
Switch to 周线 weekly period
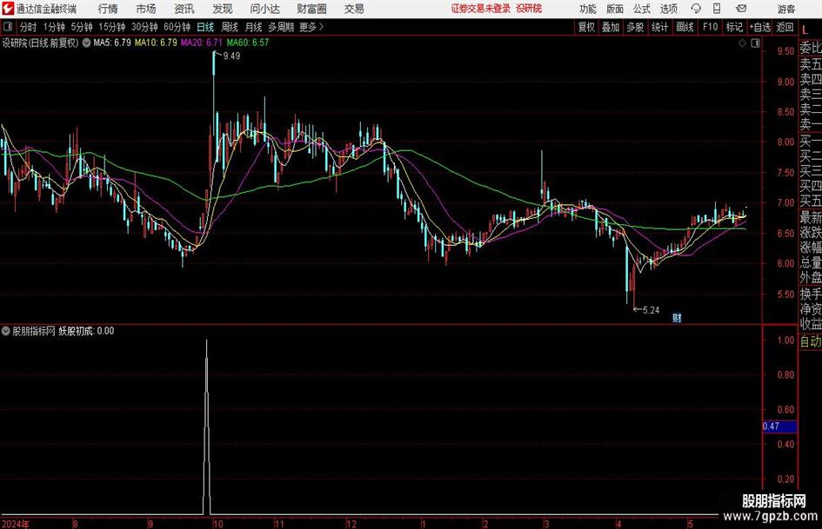(x=229, y=27)
